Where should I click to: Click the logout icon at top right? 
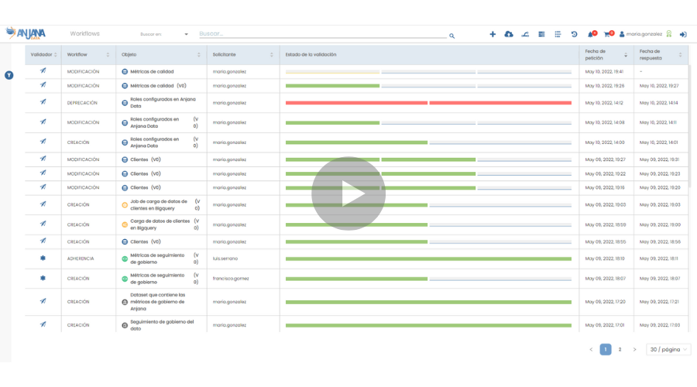coord(683,34)
